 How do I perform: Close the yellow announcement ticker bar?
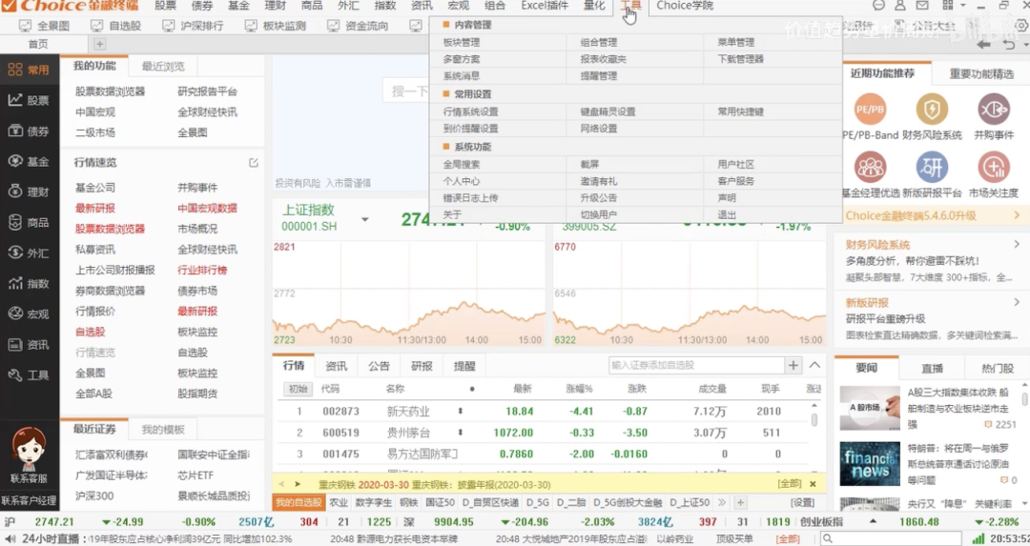point(813,484)
